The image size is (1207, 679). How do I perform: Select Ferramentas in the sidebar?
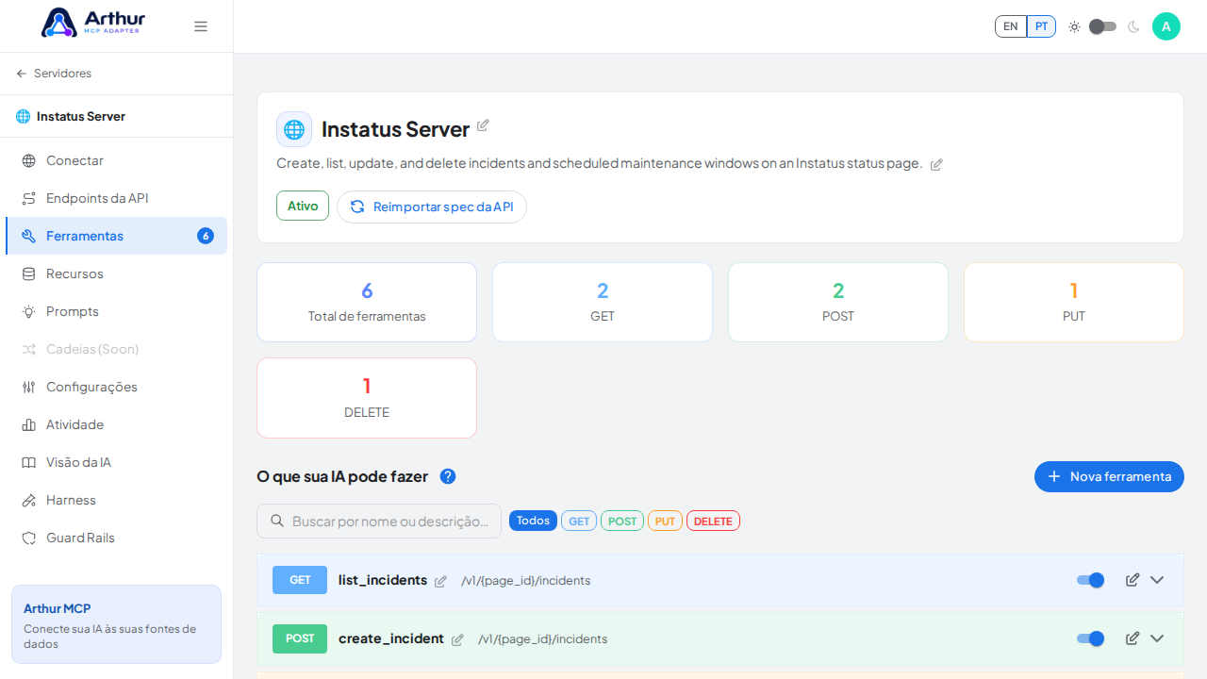(x=116, y=236)
